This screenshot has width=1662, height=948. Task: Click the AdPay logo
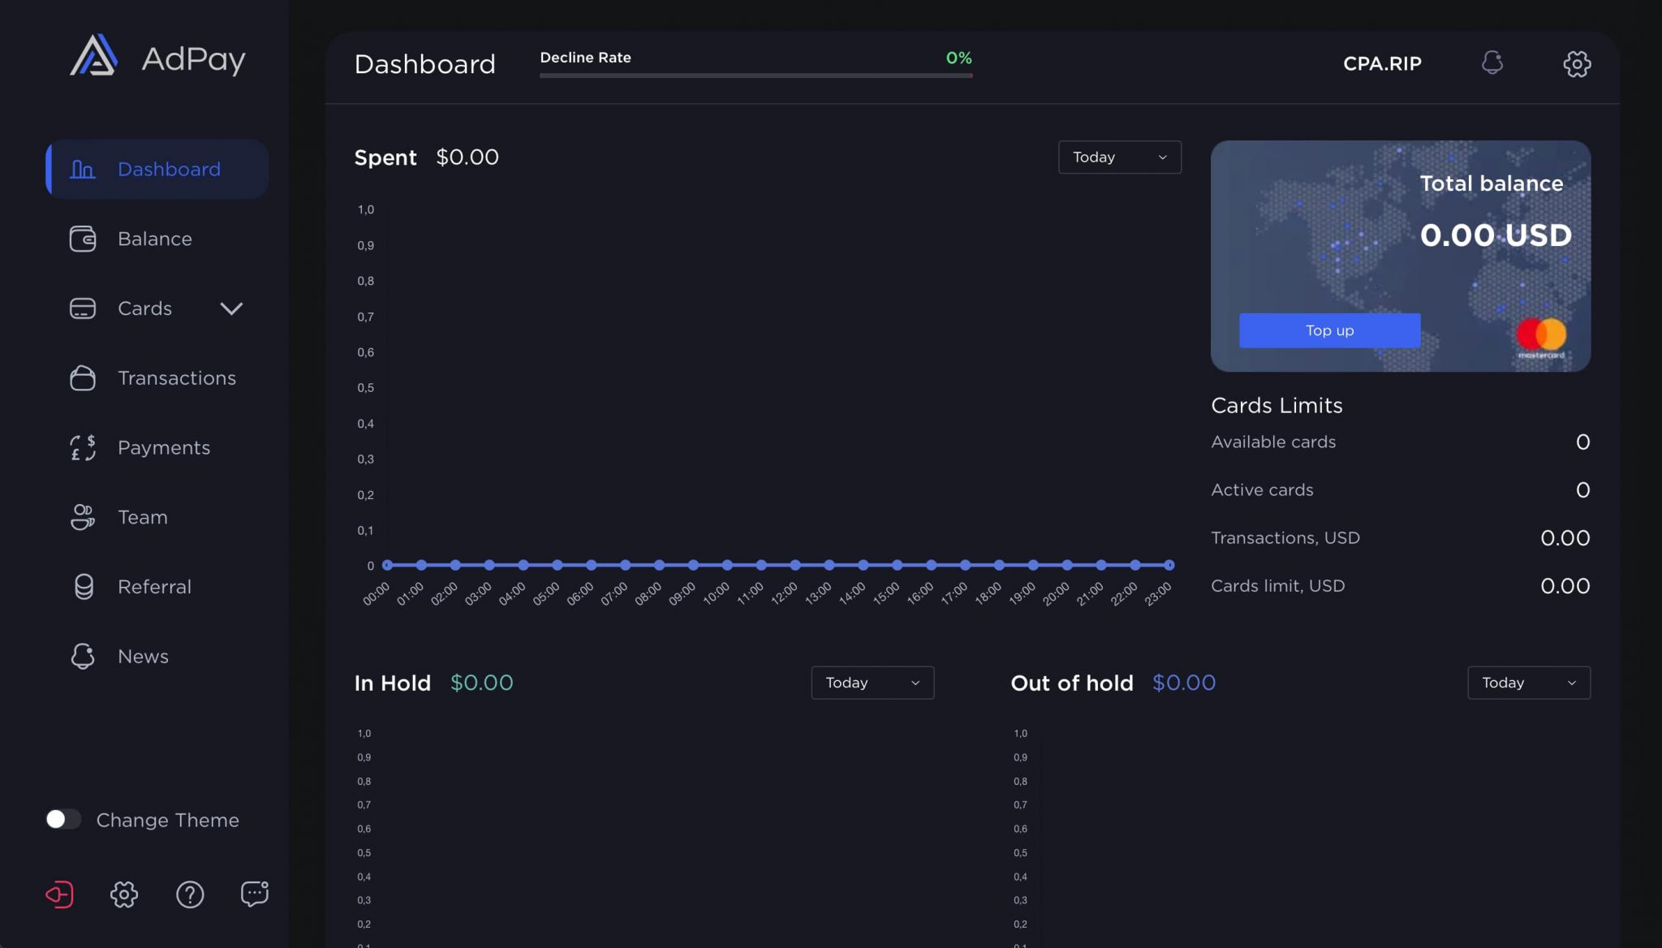157,58
